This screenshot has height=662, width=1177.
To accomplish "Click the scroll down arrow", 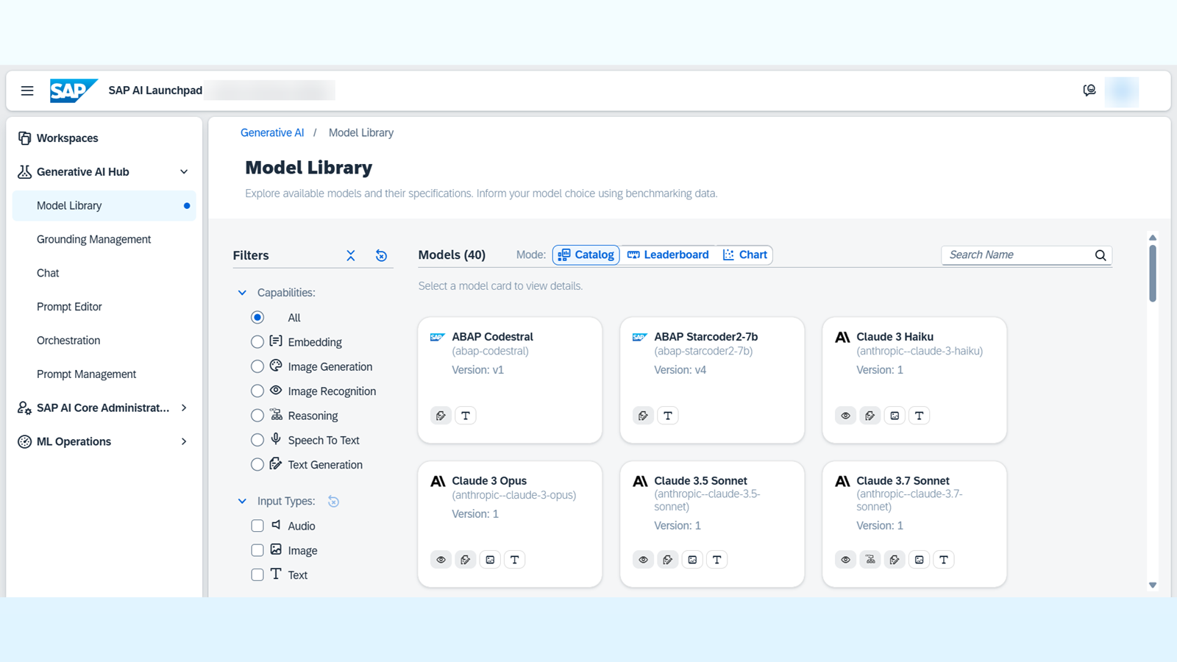I will 1153,586.
